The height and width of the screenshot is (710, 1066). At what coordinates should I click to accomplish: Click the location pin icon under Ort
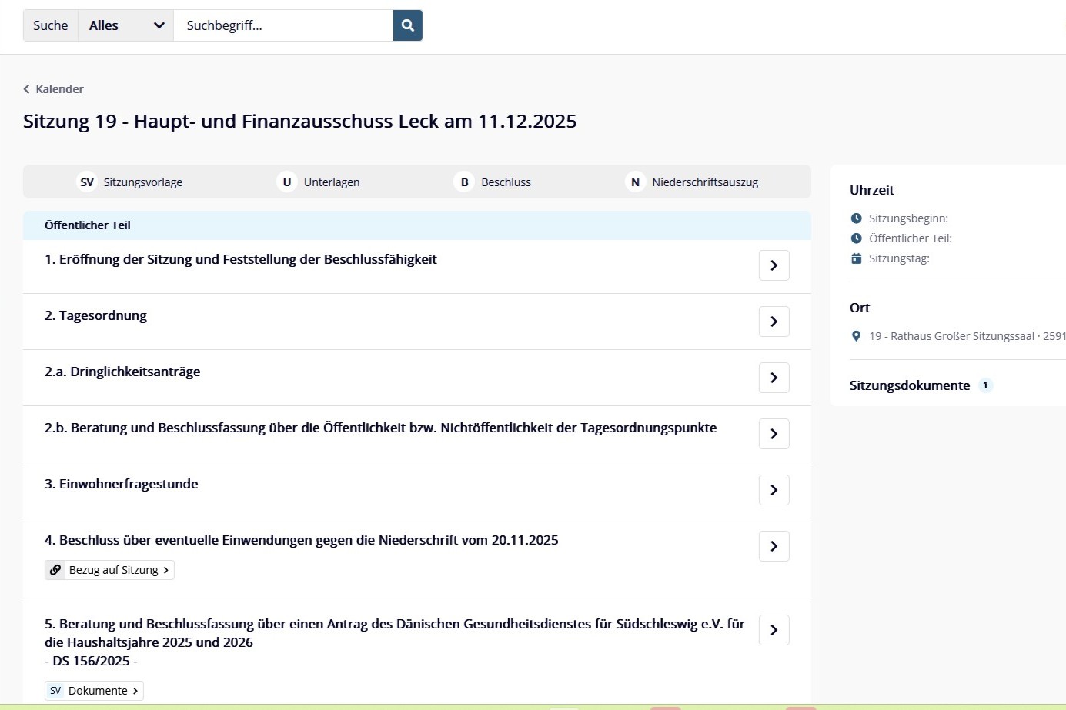[x=856, y=336]
